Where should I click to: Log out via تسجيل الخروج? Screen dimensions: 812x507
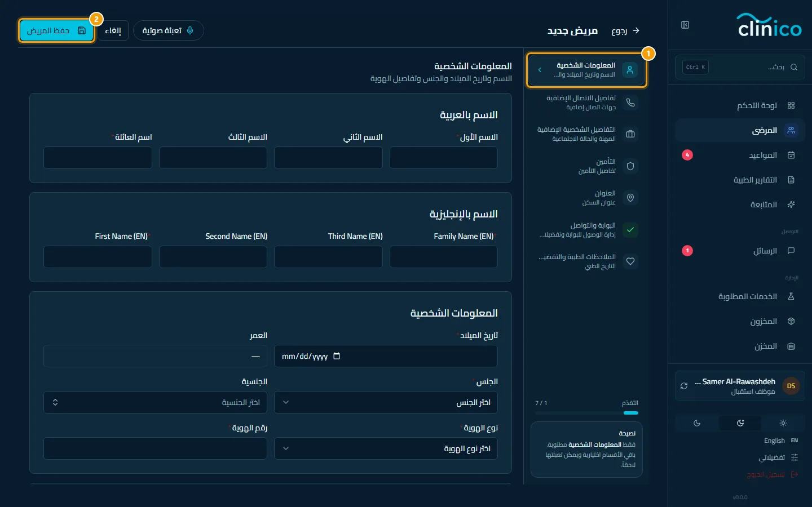[x=773, y=474]
